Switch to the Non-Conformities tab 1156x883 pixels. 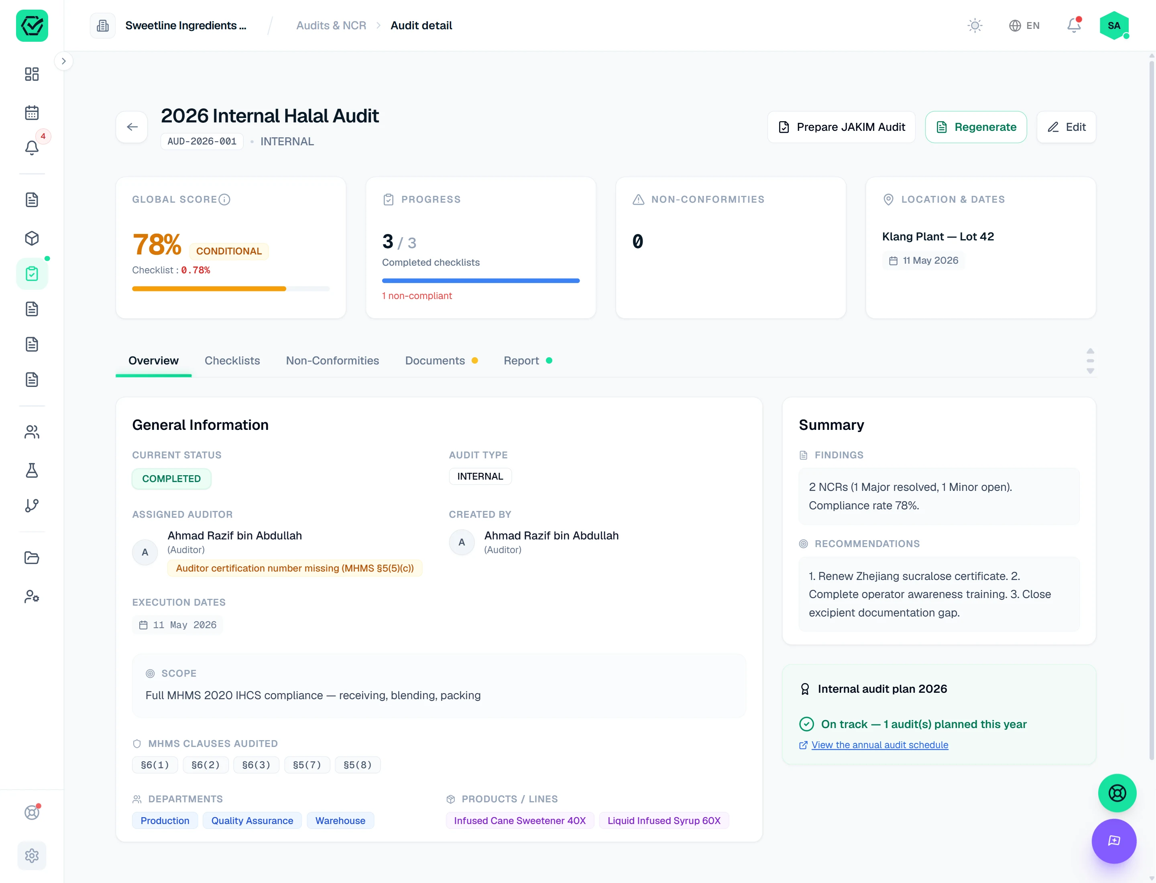[332, 360]
